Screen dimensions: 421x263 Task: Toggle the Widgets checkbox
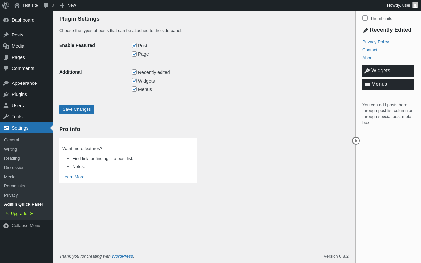click(x=134, y=81)
